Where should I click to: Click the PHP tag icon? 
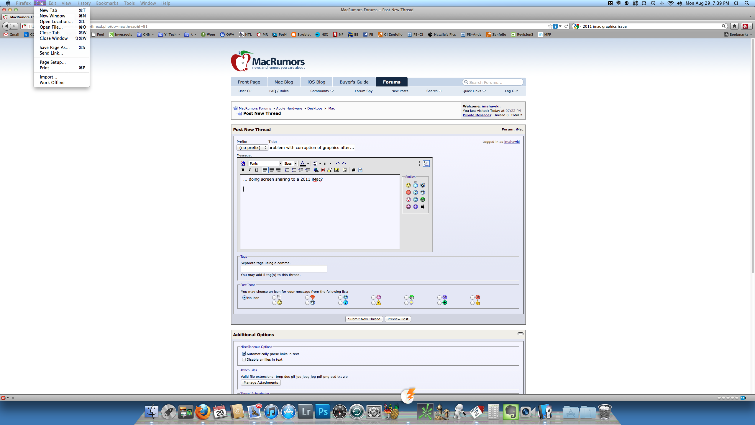click(360, 170)
